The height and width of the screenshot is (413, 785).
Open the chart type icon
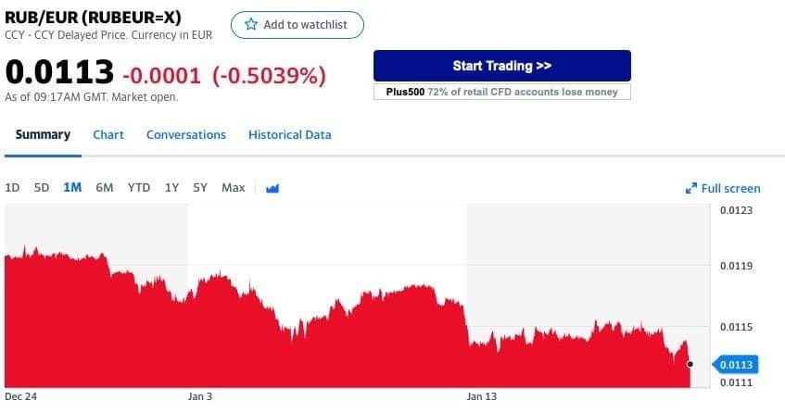272,188
